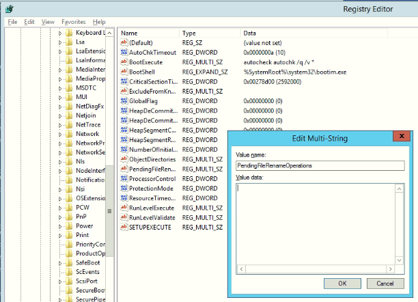Sort values by the Type column header
This screenshot has width=418, height=302.
[210, 33]
